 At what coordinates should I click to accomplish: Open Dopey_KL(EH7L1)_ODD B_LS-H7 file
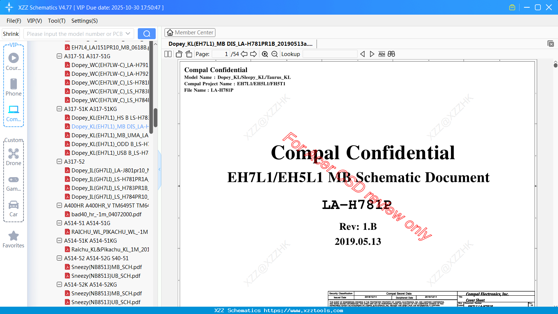[x=110, y=144]
